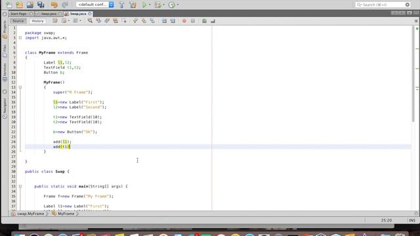This screenshot has width=420, height=236.
Task: Click the Comment code icon
Action: [x=204, y=21]
